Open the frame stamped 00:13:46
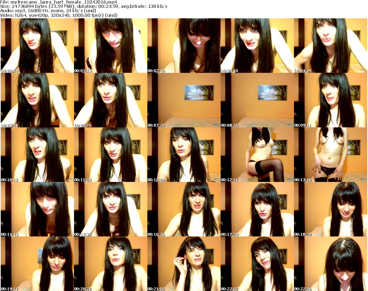The width and height of the screenshot is (368, 291). (331, 155)
